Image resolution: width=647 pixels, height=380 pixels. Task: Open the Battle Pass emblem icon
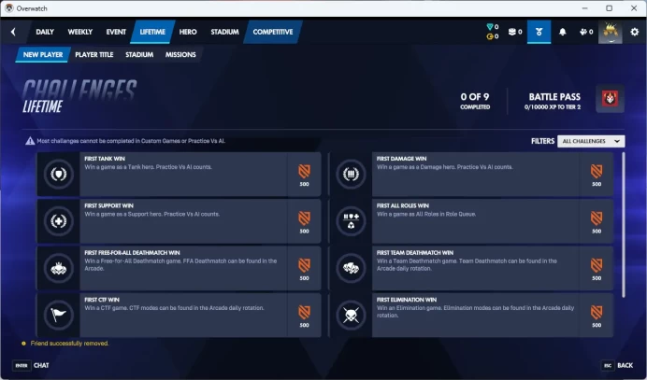610,99
